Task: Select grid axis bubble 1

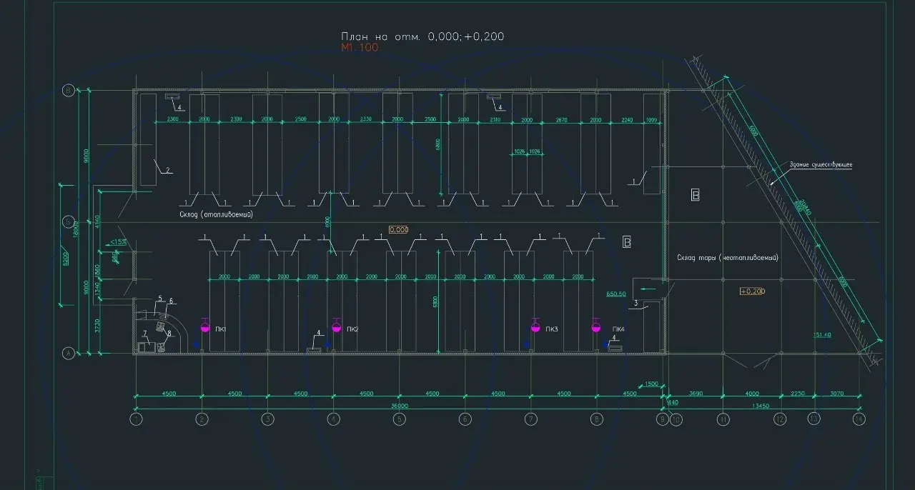Action: (136, 419)
